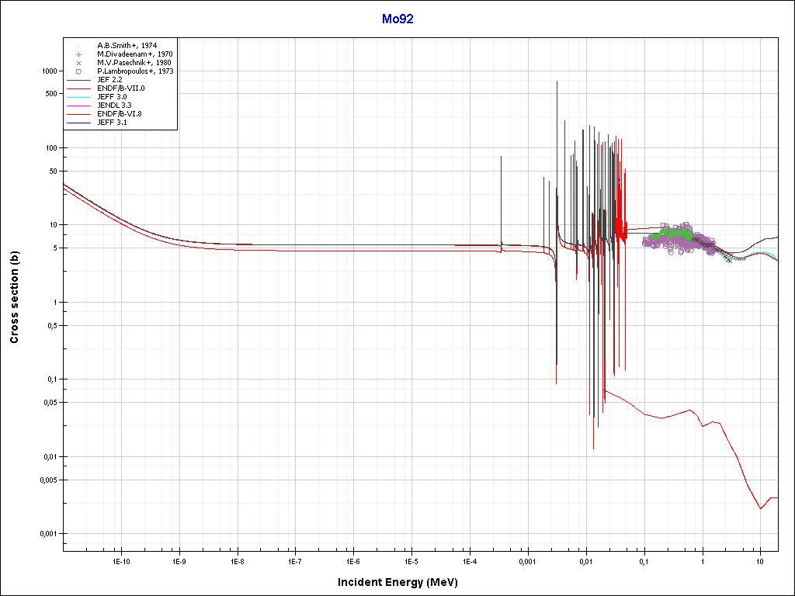Click the 1E-6 tick label on x-axis

[353, 560]
